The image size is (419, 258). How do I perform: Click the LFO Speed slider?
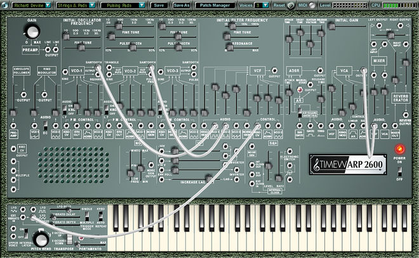(x=65, y=210)
